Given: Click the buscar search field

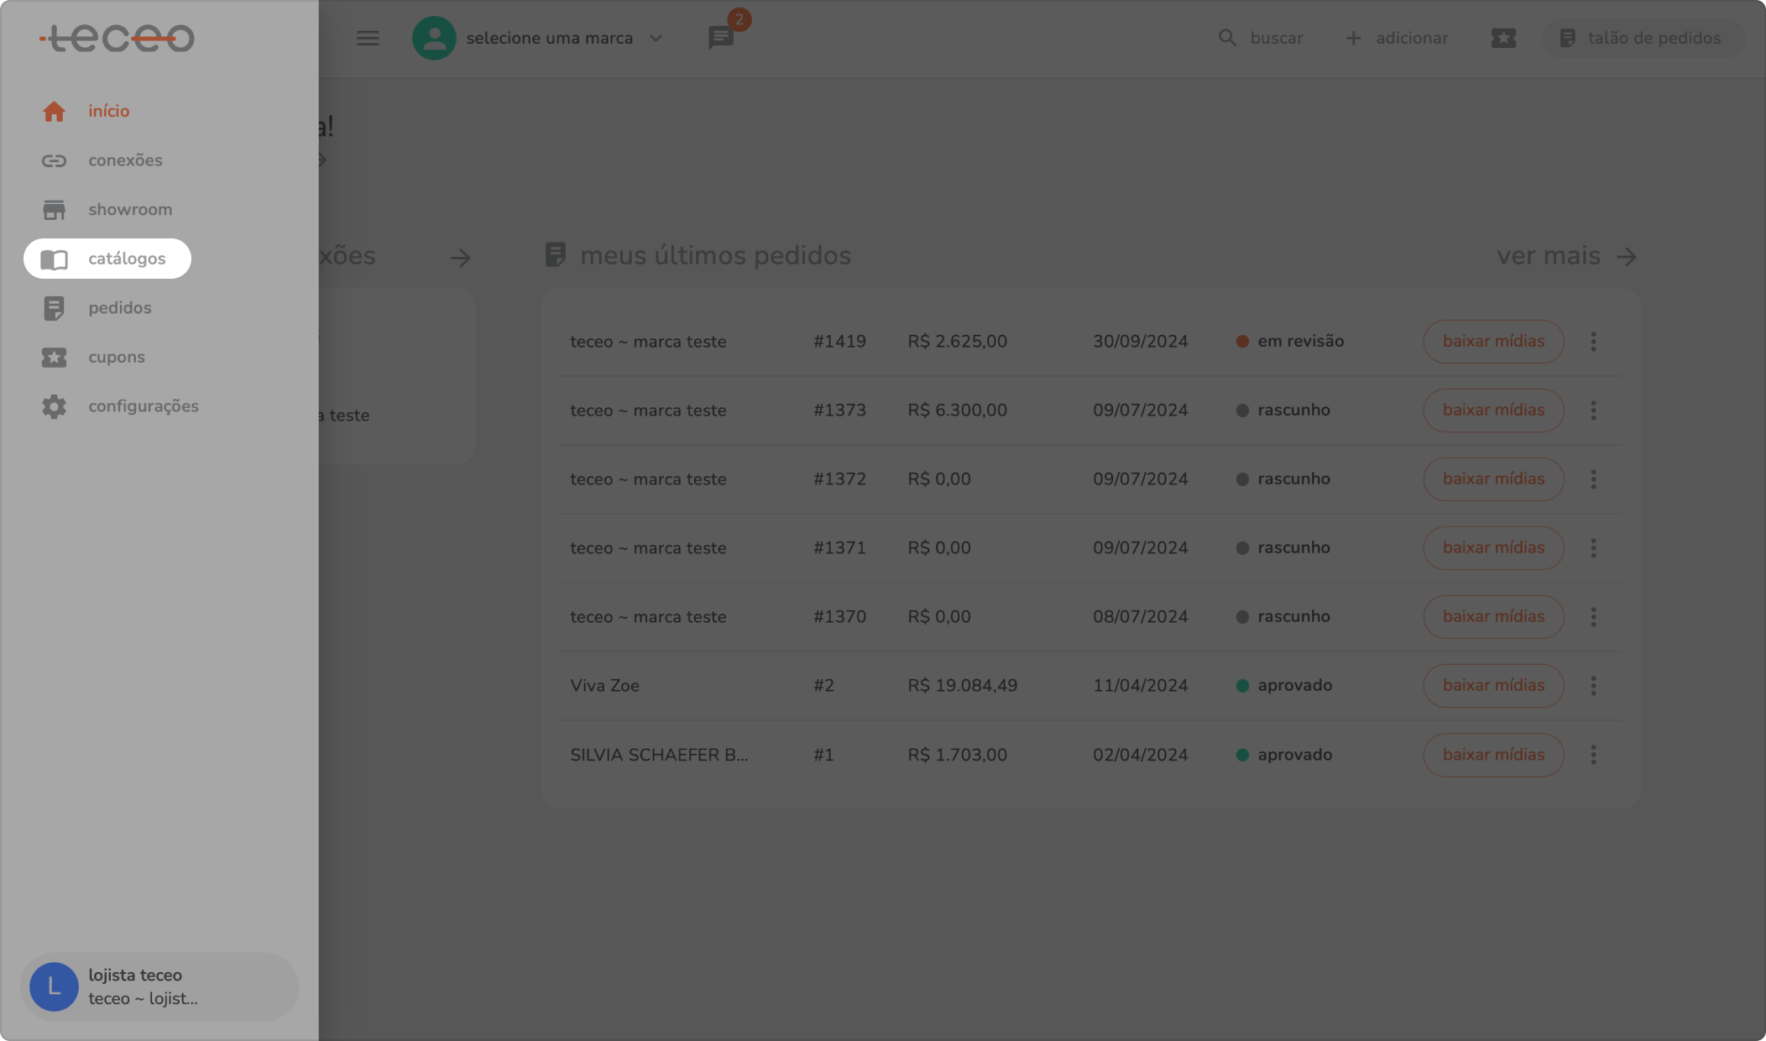Looking at the screenshot, I should pyautogui.click(x=1261, y=39).
